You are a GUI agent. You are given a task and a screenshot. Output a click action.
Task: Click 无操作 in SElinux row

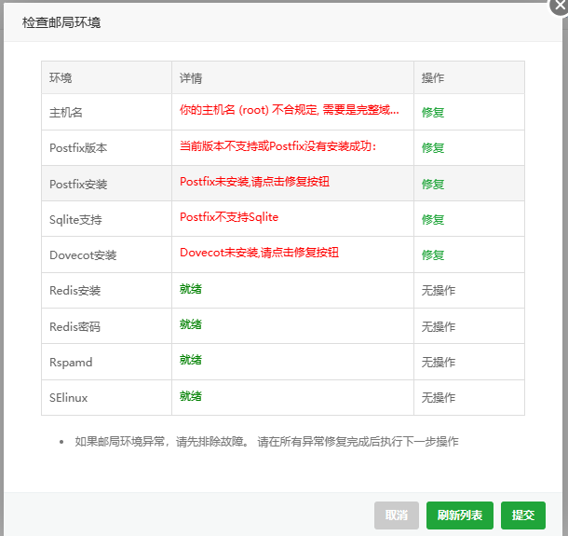click(439, 398)
